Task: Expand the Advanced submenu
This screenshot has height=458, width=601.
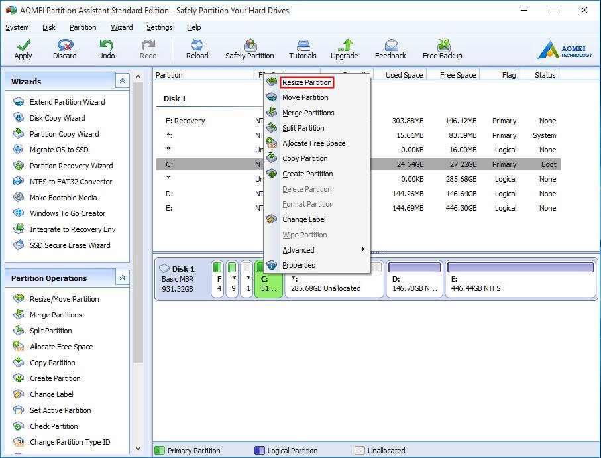Action: (300, 250)
